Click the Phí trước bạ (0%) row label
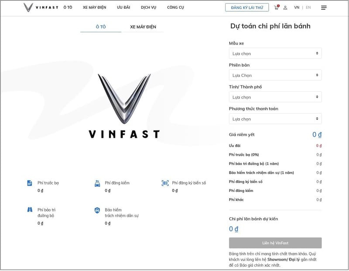The width and height of the screenshot is (349, 271). point(244,155)
